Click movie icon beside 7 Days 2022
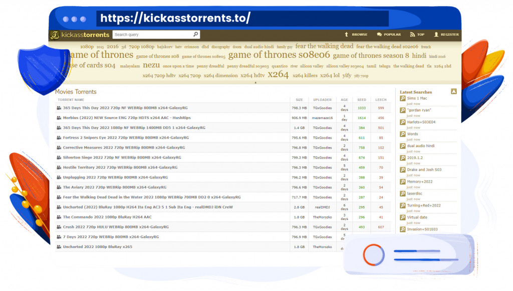The width and height of the screenshot is (513, 291). (x=59, y=237)
